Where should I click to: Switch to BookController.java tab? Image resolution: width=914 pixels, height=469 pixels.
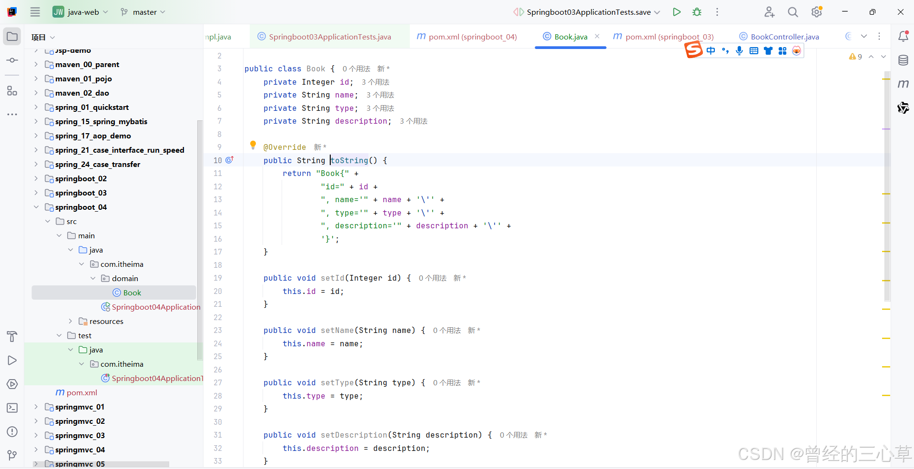click(x=779, y=37)
